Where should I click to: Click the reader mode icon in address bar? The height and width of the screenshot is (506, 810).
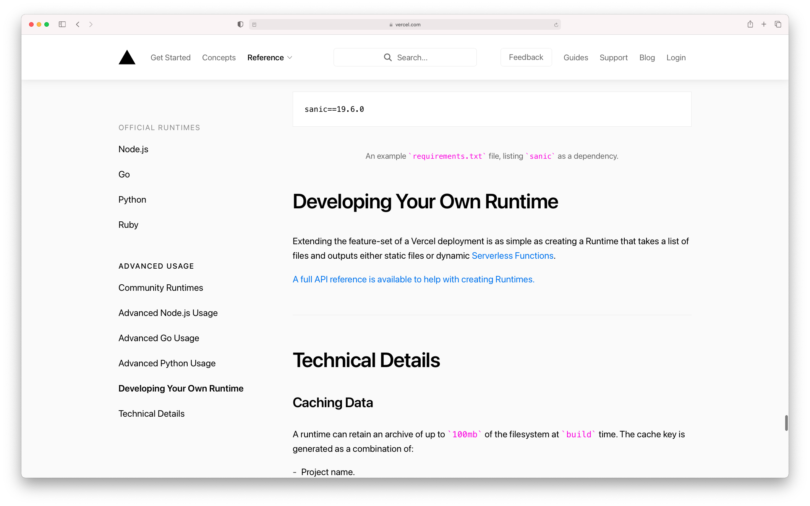pos(254,25)
